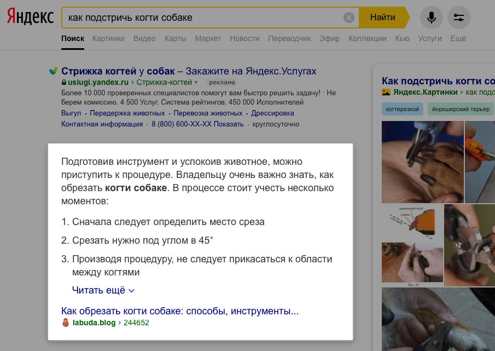Open the Выгул sitelink

pos(71,113)
